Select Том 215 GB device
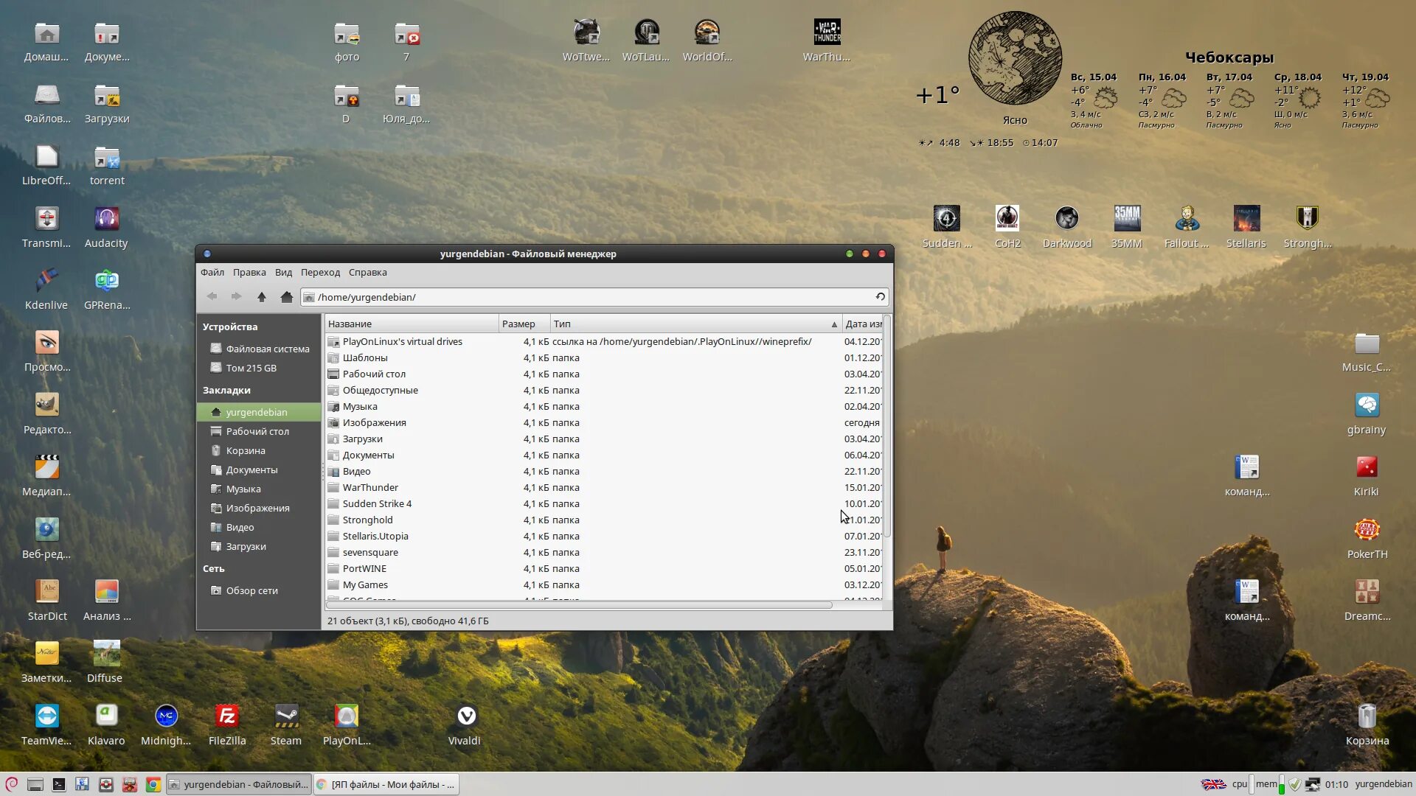This screenshot has width=1416, height=796. click(x=251, y=368)
